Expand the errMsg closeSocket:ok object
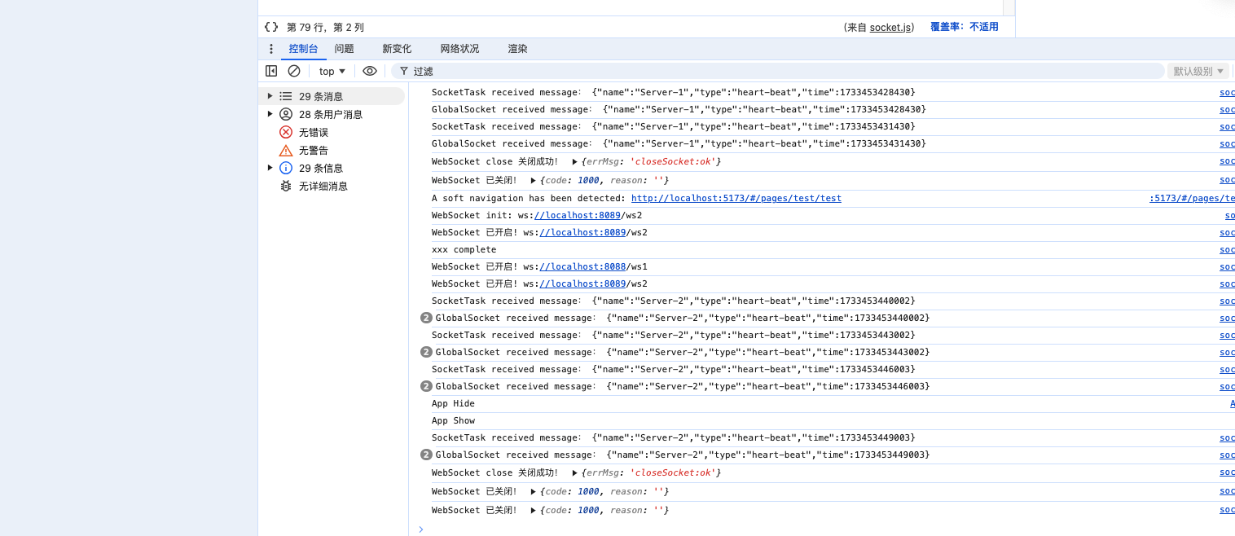The width and height of the screenshot is (1235, 536). (x=574, y=162)
